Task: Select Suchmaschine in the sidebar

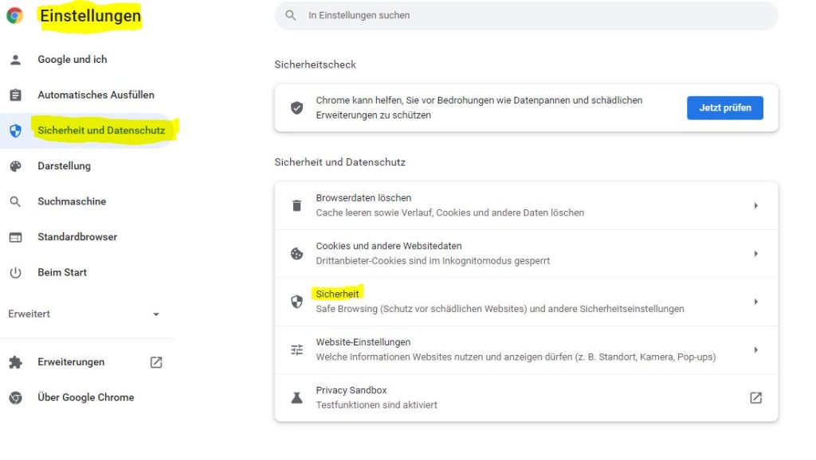Action: [72, 201]
